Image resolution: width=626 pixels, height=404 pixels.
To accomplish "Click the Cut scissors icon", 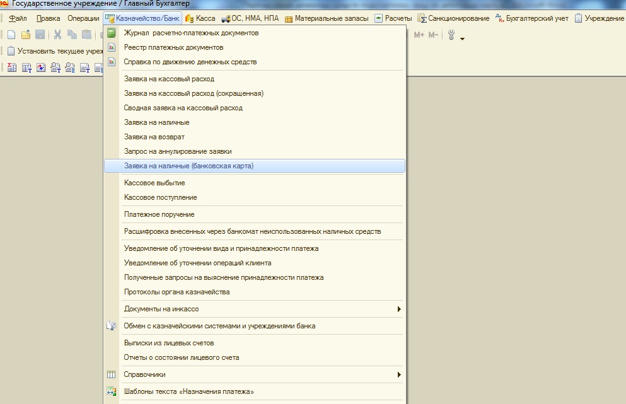I will pyautogui.click(x=57, y=35).
